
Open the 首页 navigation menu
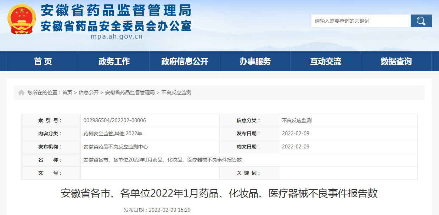(43, 61)
